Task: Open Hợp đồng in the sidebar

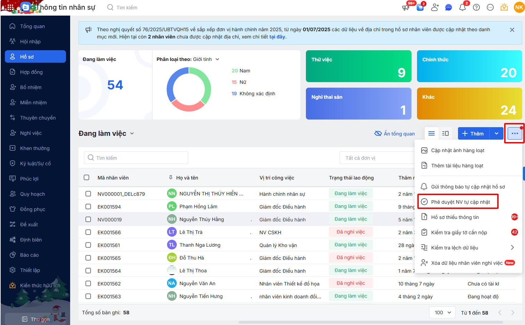Action: [31, 72]
